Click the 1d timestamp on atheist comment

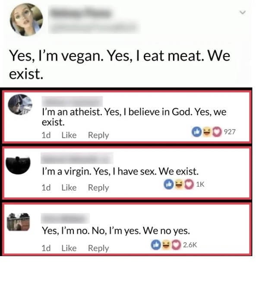point(46,135)
